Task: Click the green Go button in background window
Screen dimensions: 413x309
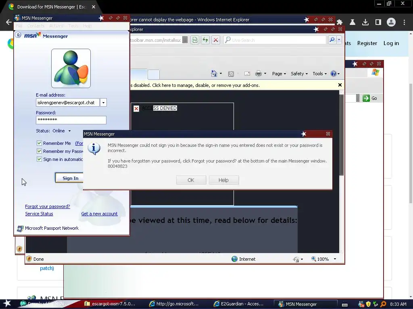Action: 370,98
